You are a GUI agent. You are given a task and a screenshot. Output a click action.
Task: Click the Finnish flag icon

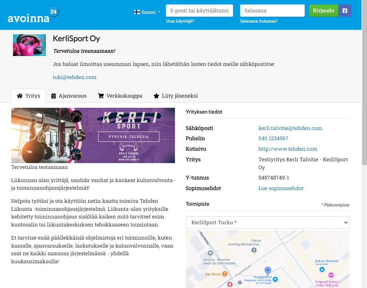137,12
